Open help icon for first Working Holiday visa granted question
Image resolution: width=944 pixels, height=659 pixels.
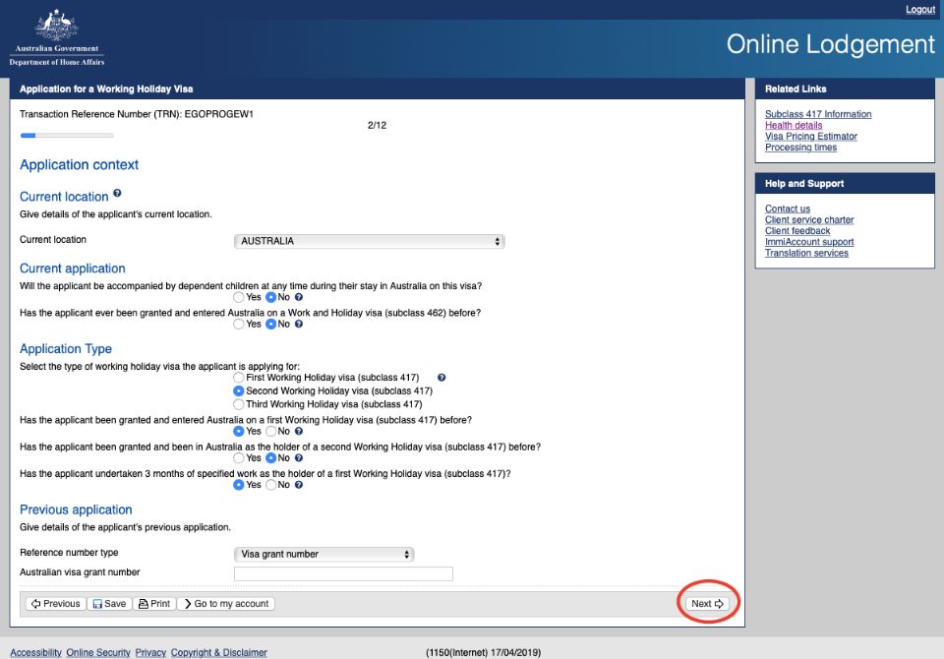click(299, 432)
